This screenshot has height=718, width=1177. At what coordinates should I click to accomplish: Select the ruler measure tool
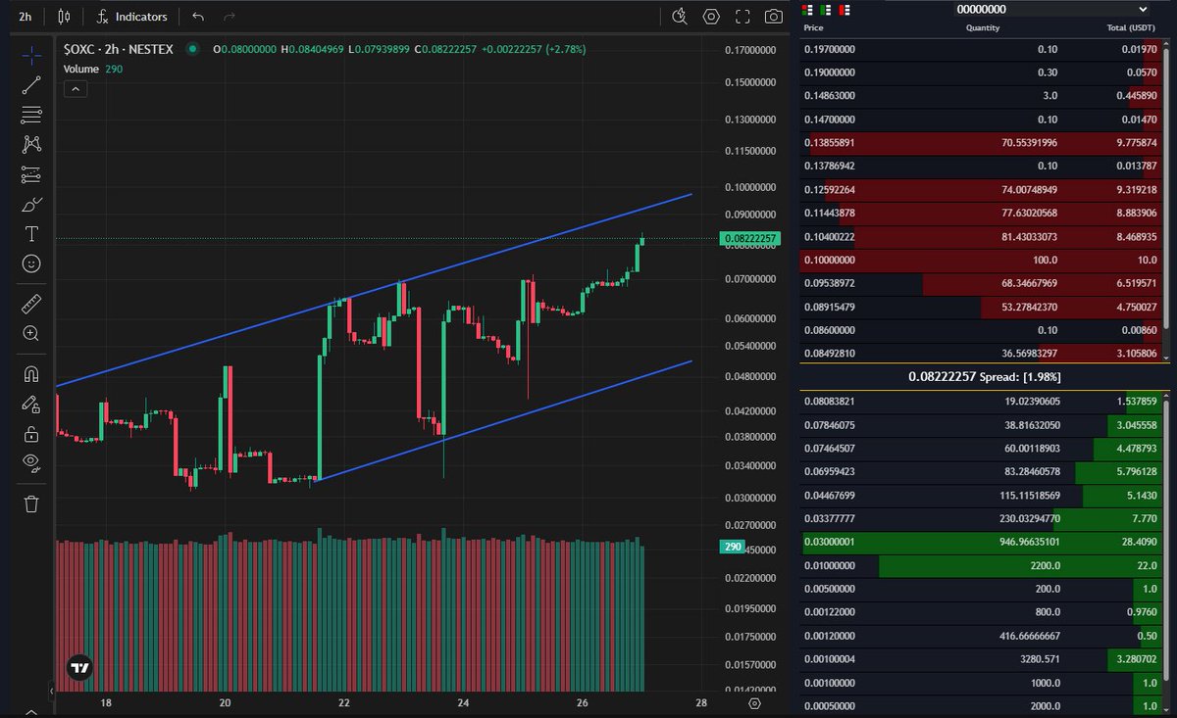pos(31,304)
